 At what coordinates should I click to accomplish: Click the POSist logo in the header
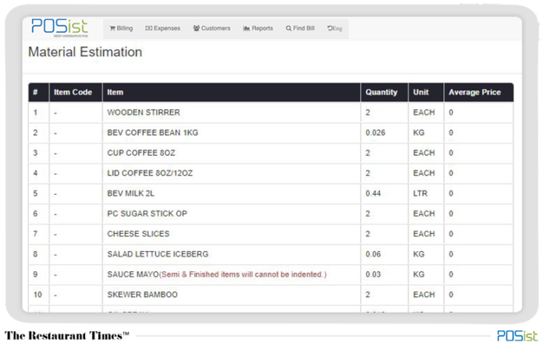[x=59, y=27]
